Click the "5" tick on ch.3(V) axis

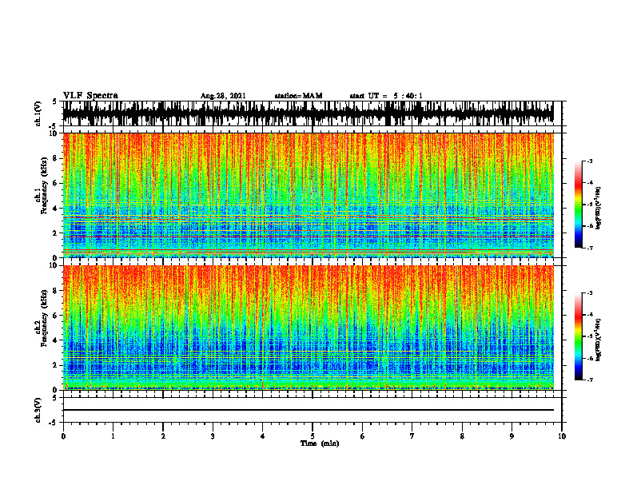pos(54,398)
